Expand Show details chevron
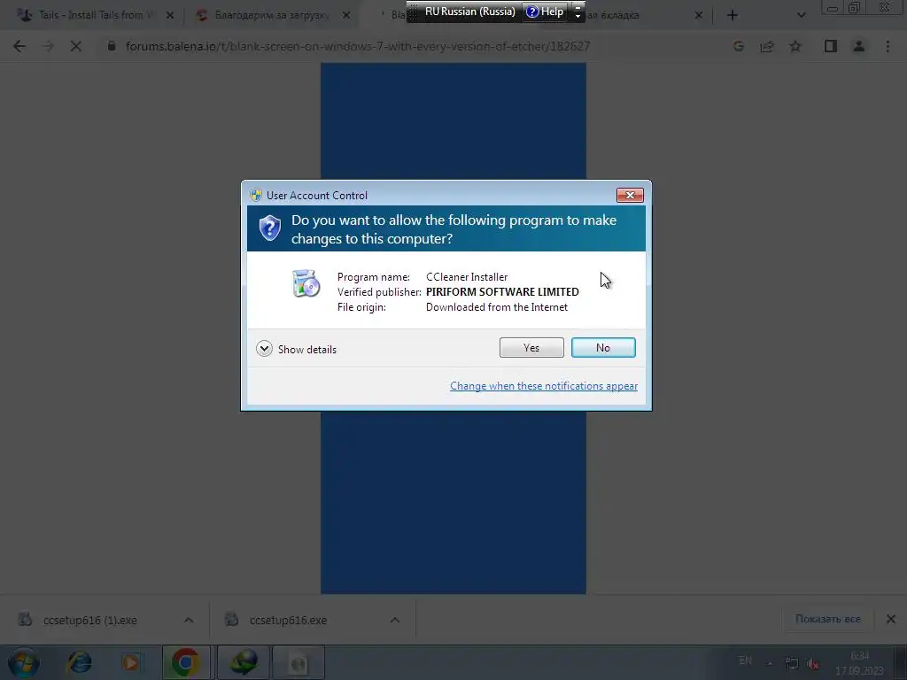This screenshot has width=907, height=680. coord(264,349)
